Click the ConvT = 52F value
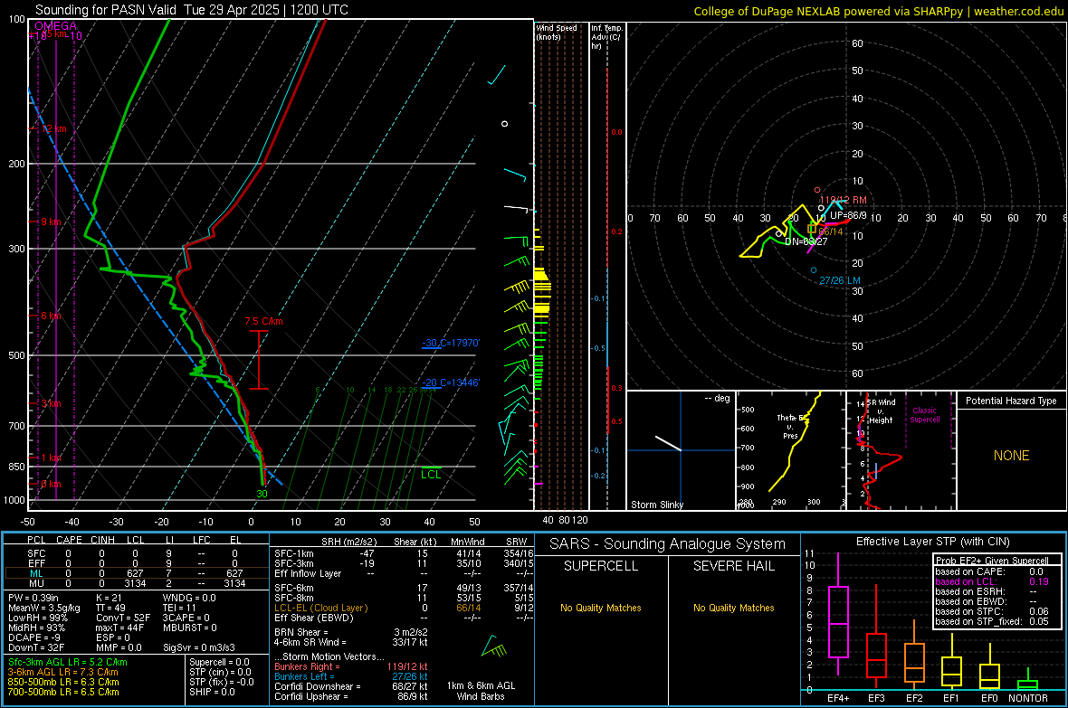 click(x=122, y=618)
